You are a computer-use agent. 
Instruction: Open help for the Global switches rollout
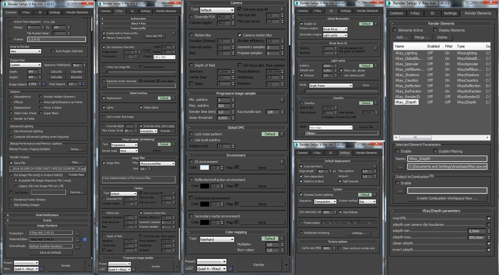coord(173,98)
